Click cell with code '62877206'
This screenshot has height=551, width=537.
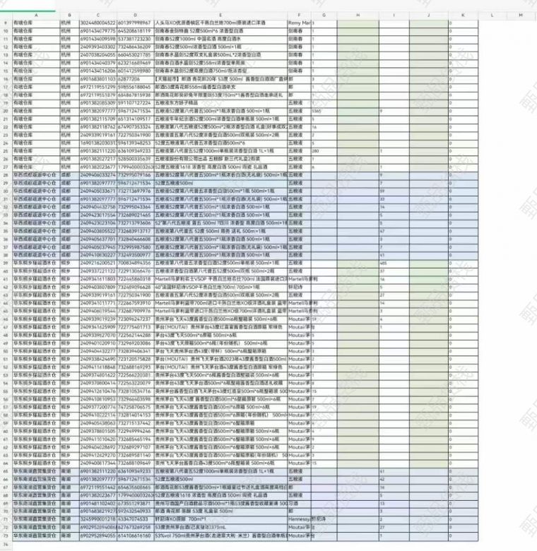point(135,79)
